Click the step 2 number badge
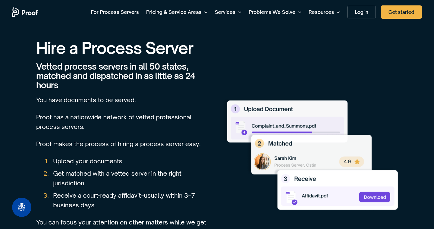 (259, 143)
